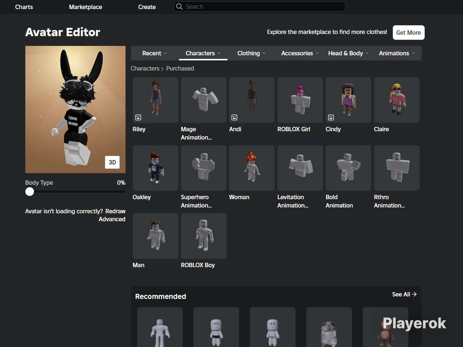
Task: Click the Man character name label
Action: [139, 265]
